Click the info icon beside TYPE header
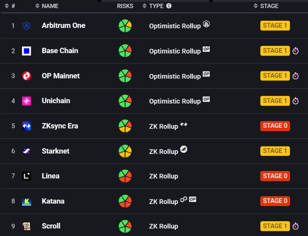The height and width of the screenshot is (236, 308). pyautogui.click(x=169, y=6)
